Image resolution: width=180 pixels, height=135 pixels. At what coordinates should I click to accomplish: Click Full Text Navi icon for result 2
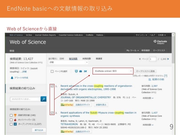(67, 132)
